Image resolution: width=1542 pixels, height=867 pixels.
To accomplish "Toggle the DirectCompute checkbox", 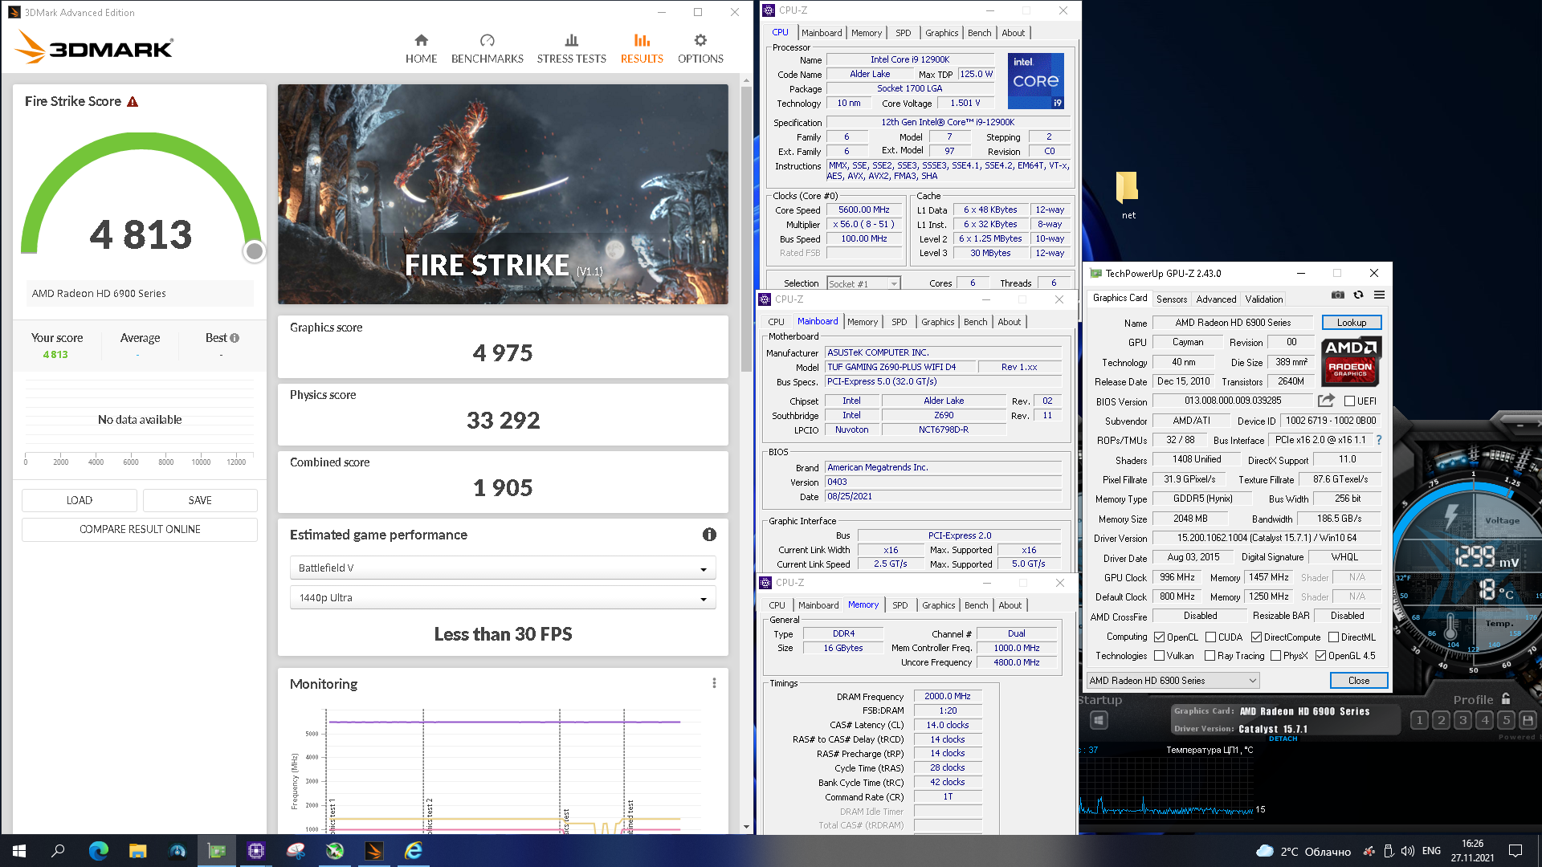I will click(1256, 637).
